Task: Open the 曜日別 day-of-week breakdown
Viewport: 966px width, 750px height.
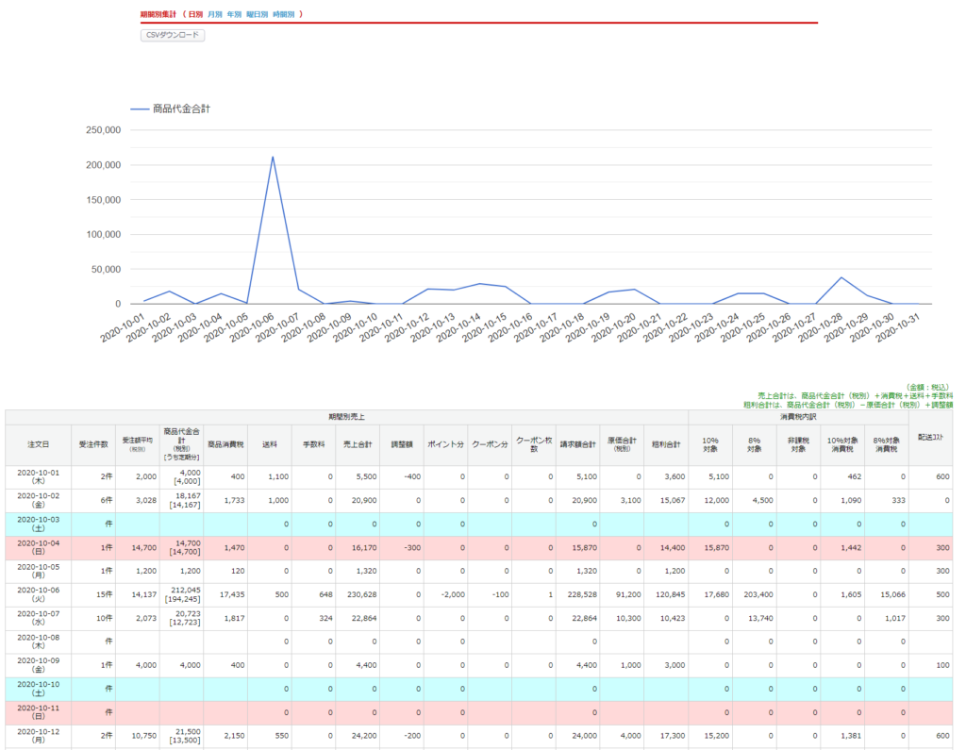Action: click(257, 15)
